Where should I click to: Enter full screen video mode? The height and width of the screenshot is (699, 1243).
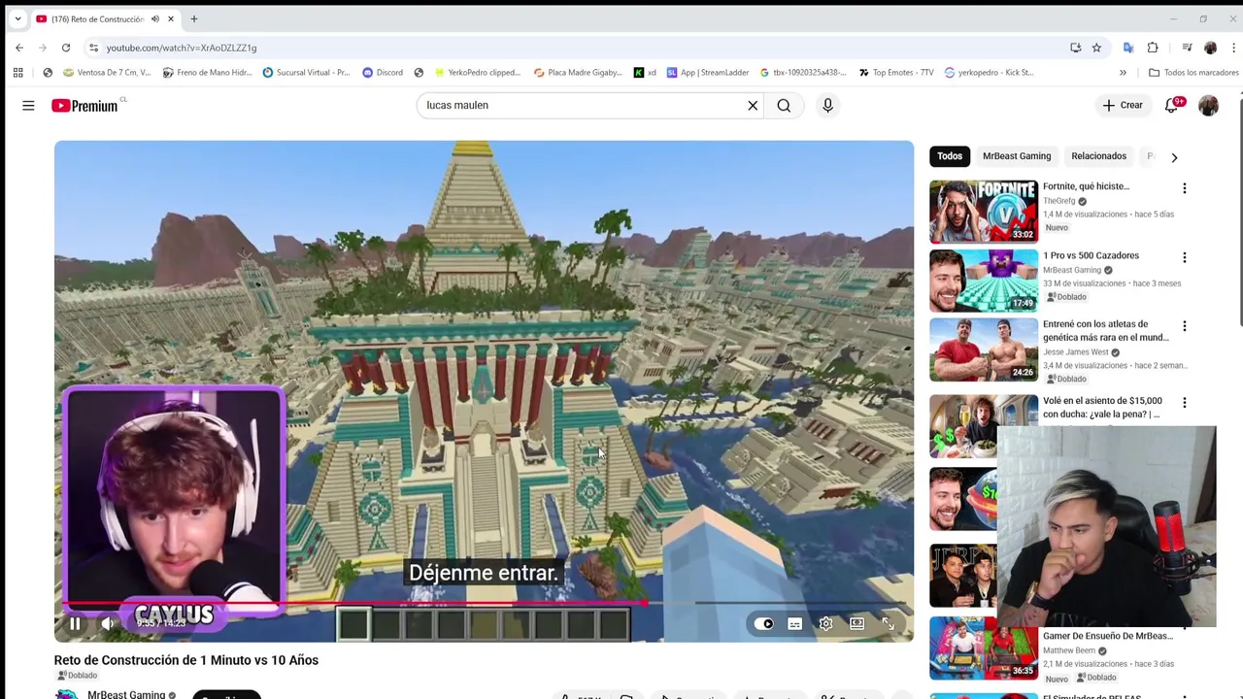click(x=888, y=623)
